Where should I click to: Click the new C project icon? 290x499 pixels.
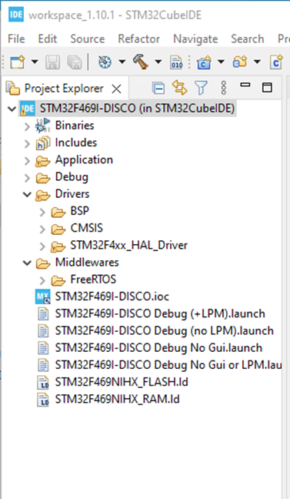pos(204,62)
